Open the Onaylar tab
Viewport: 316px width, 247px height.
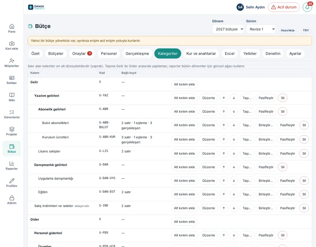pos(82,53)
